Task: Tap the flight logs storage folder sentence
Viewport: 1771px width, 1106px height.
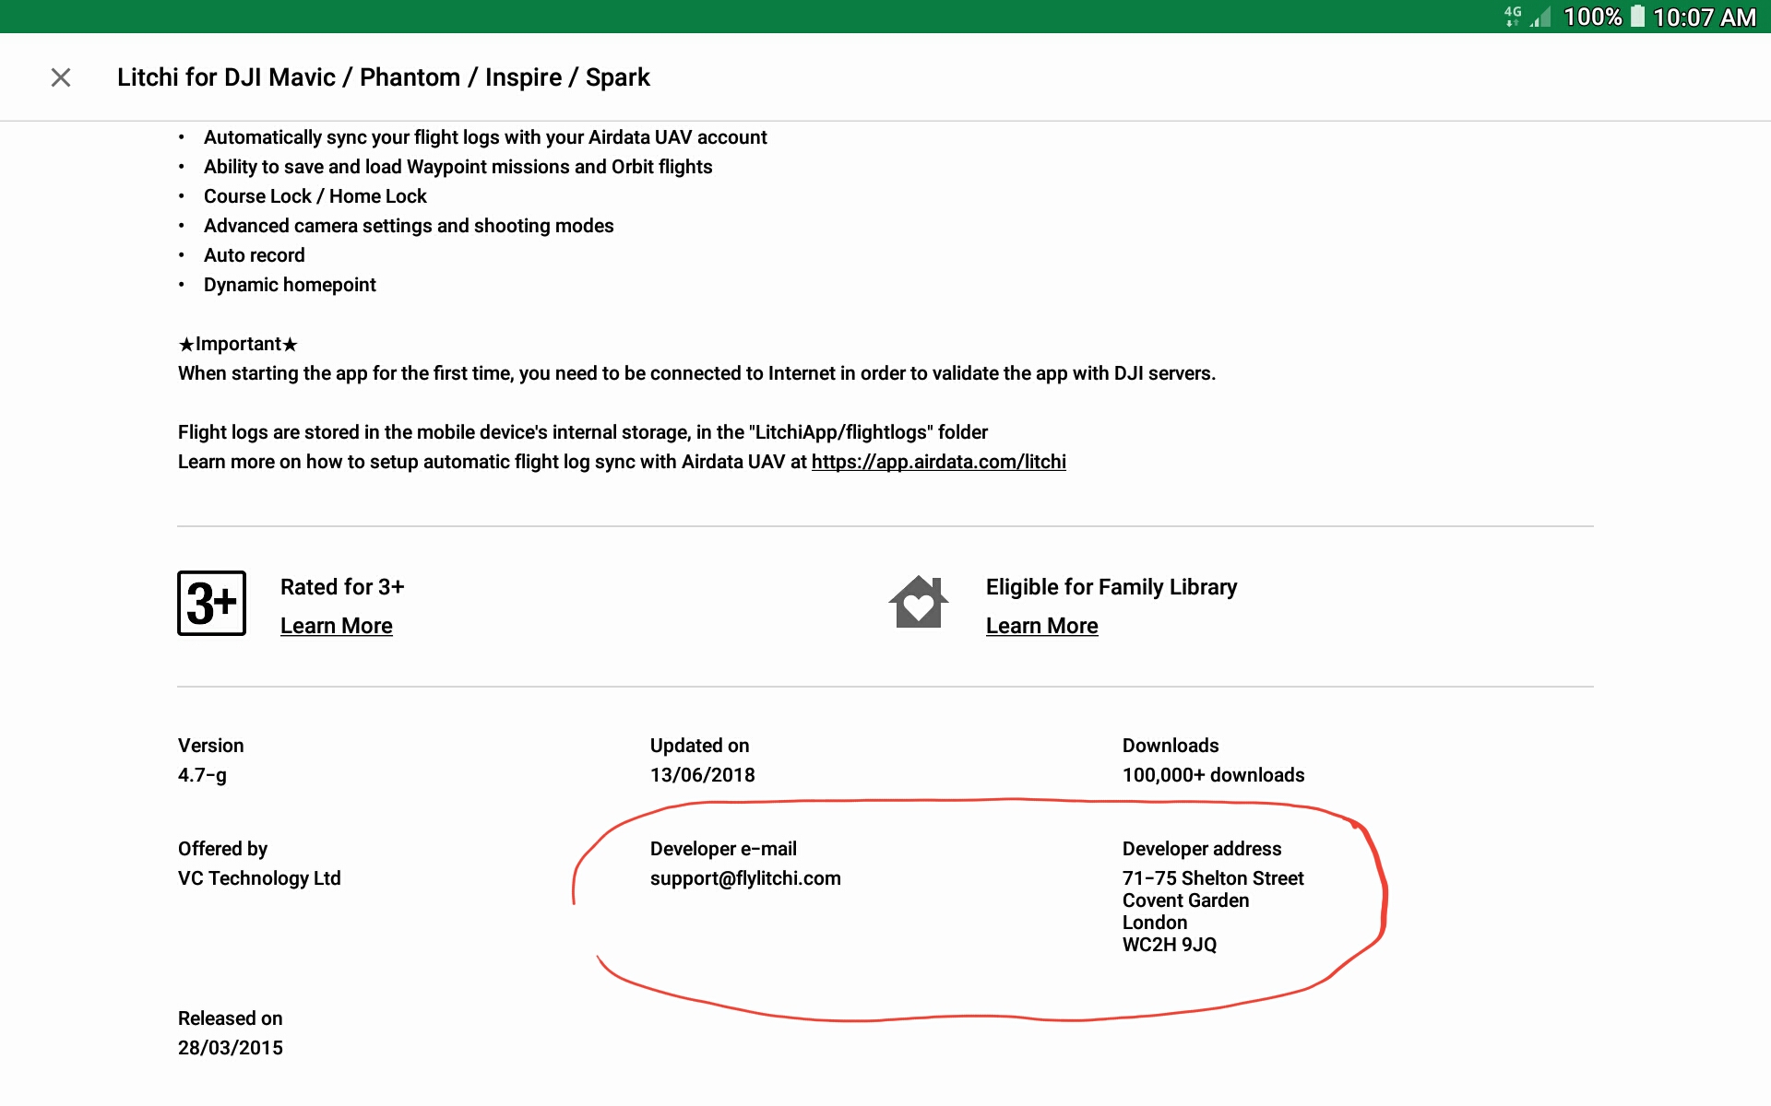Action: click(x=583, y=432)
